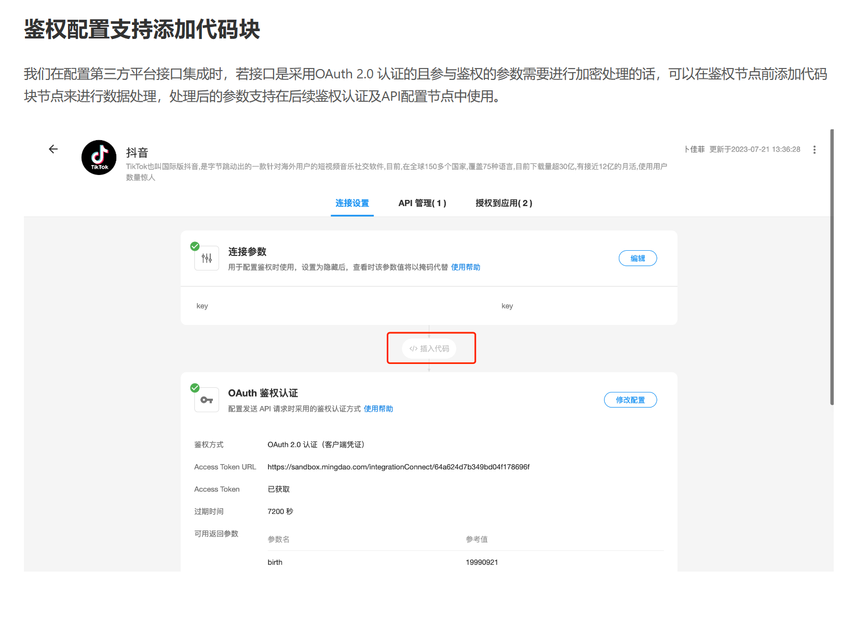Open the API 管理 tab

[x=422, y=203]
